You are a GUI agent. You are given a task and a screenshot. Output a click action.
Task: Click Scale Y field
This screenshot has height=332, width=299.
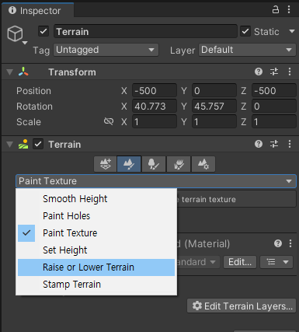[214, 121]
